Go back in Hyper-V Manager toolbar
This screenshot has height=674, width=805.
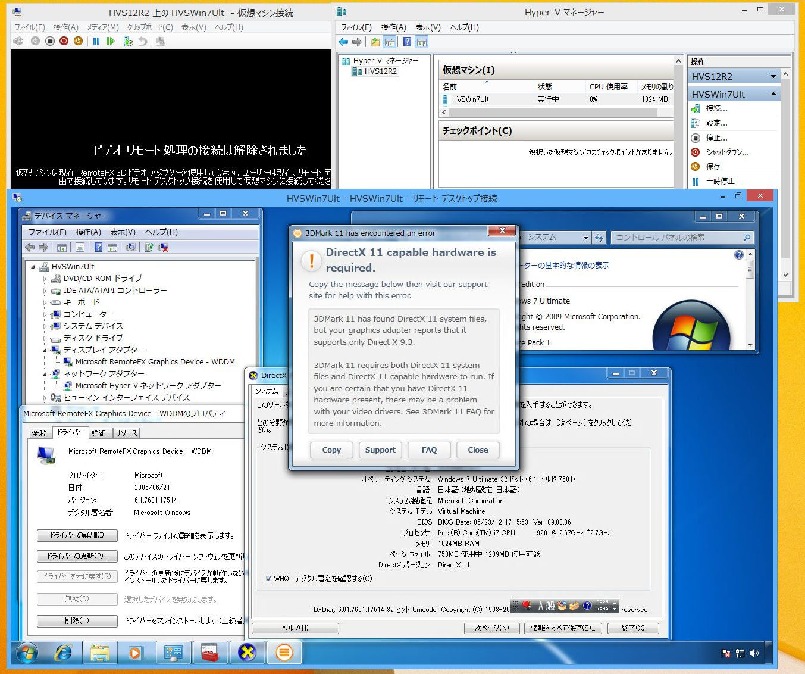[343, 42]
